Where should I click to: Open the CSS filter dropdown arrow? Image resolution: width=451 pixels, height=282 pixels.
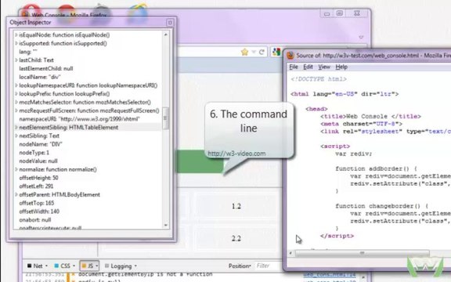click(x=74, y=266)
